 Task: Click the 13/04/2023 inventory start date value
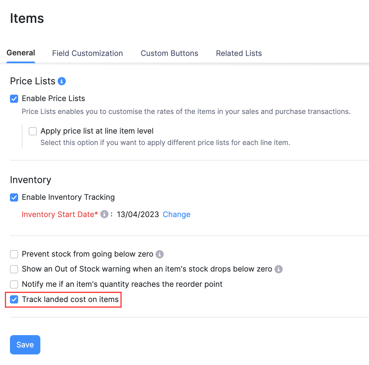(138, 214)
